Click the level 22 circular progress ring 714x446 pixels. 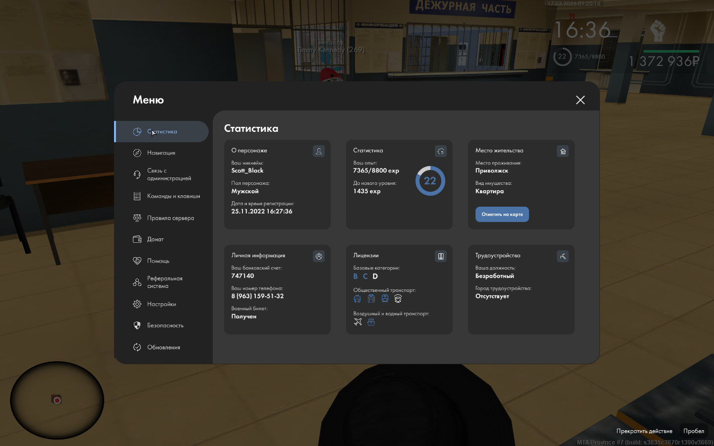tap(430, 181)
